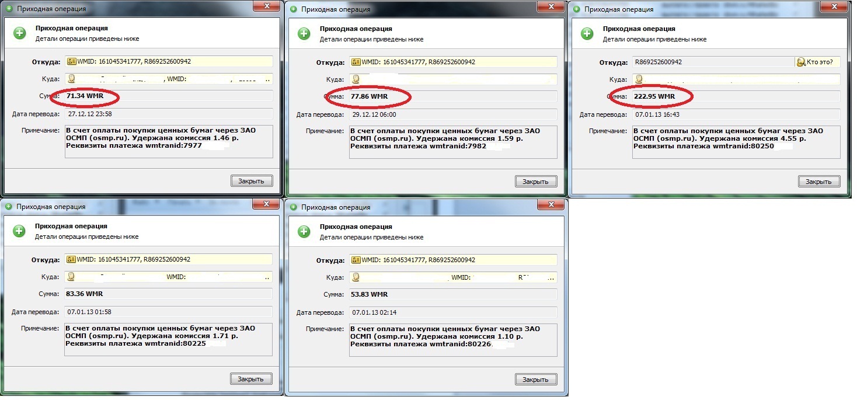
Task: Click passport icon in Откуда of 71.34 WMR window
Action: tap(72, 61)
